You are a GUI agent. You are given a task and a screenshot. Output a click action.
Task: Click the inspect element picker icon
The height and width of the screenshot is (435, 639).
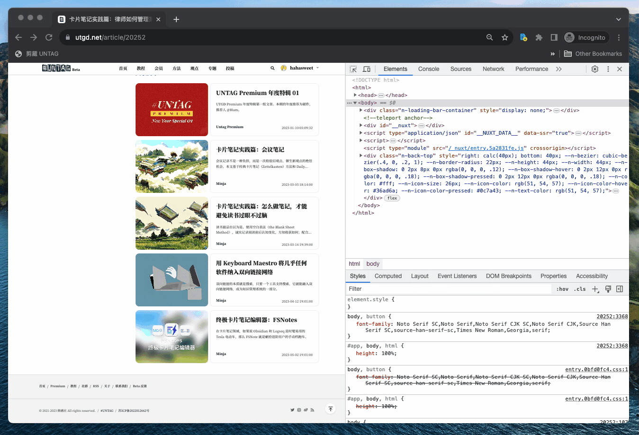353,69
